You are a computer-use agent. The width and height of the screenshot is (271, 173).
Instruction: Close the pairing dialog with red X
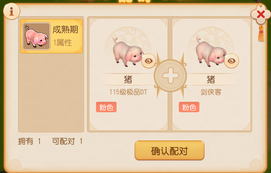tap(261, 14)
